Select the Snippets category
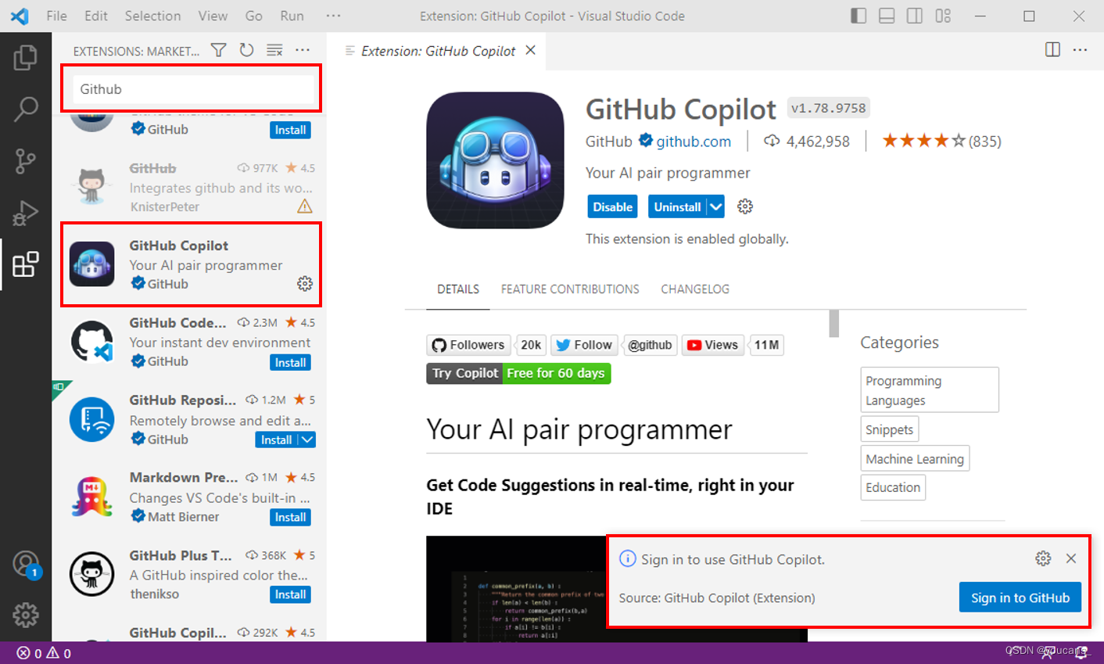The width and height of the screenshot is (1104, 664). [889, 429]
